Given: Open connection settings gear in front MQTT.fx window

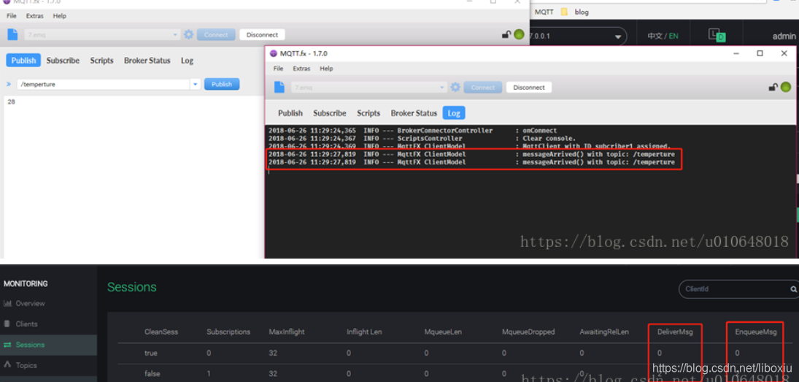Looking at the screenshot, I should tap(455, 87).
